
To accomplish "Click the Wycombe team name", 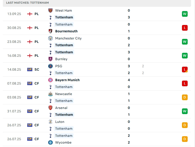I will click(63, 142).
